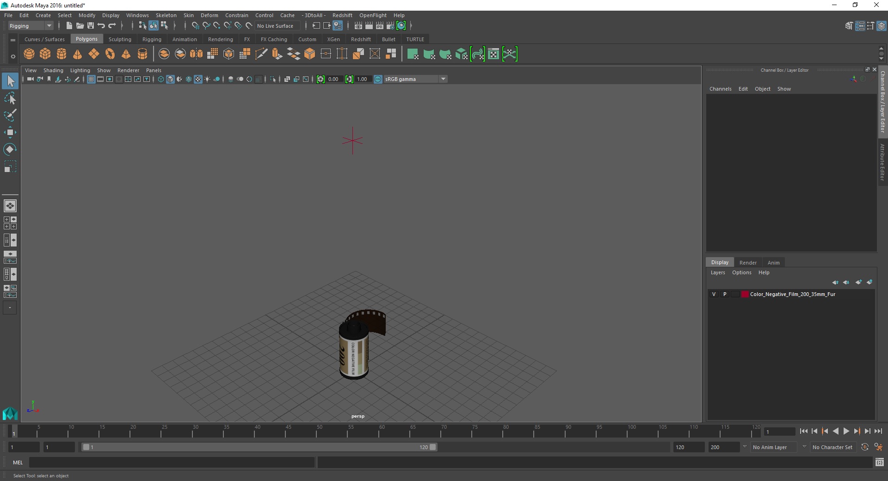Open the animation preferences icon
The width and height of the screenshot is (888, 481).
pos(878,447)
